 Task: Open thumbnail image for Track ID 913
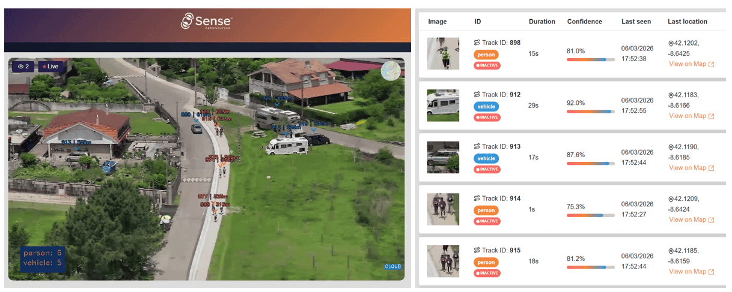click(x=443, y=157)
